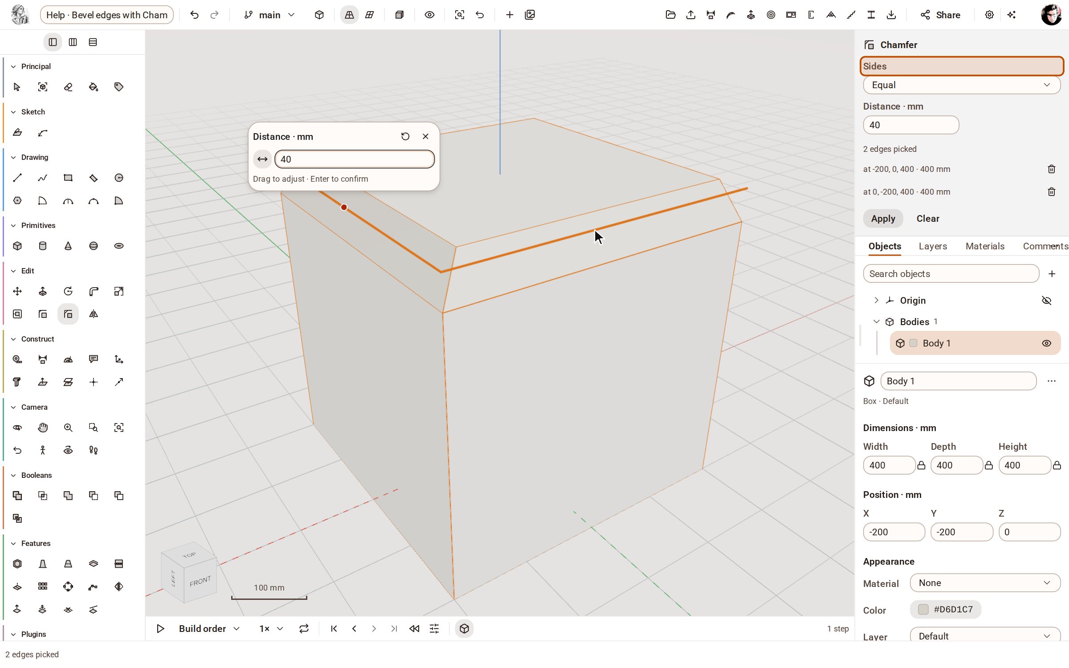Reset the Distance popup value

(x=405, y=137)
